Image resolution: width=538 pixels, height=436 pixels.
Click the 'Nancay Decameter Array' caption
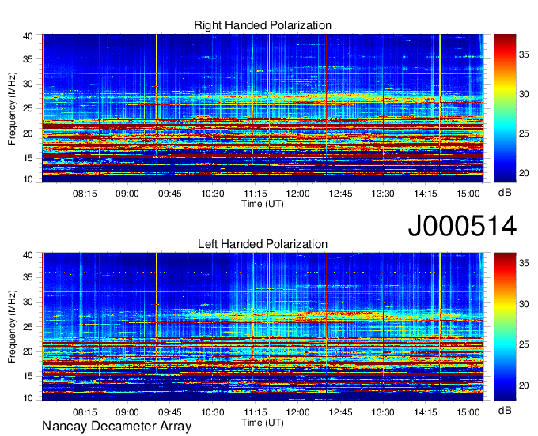point(116,427)
